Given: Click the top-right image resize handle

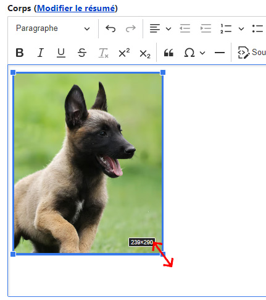Looking at the screenshot, I should pos(163,72).
